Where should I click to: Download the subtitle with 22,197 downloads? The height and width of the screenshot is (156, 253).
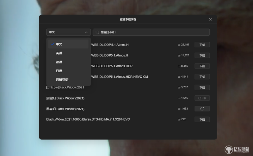[x=202, y=45]
